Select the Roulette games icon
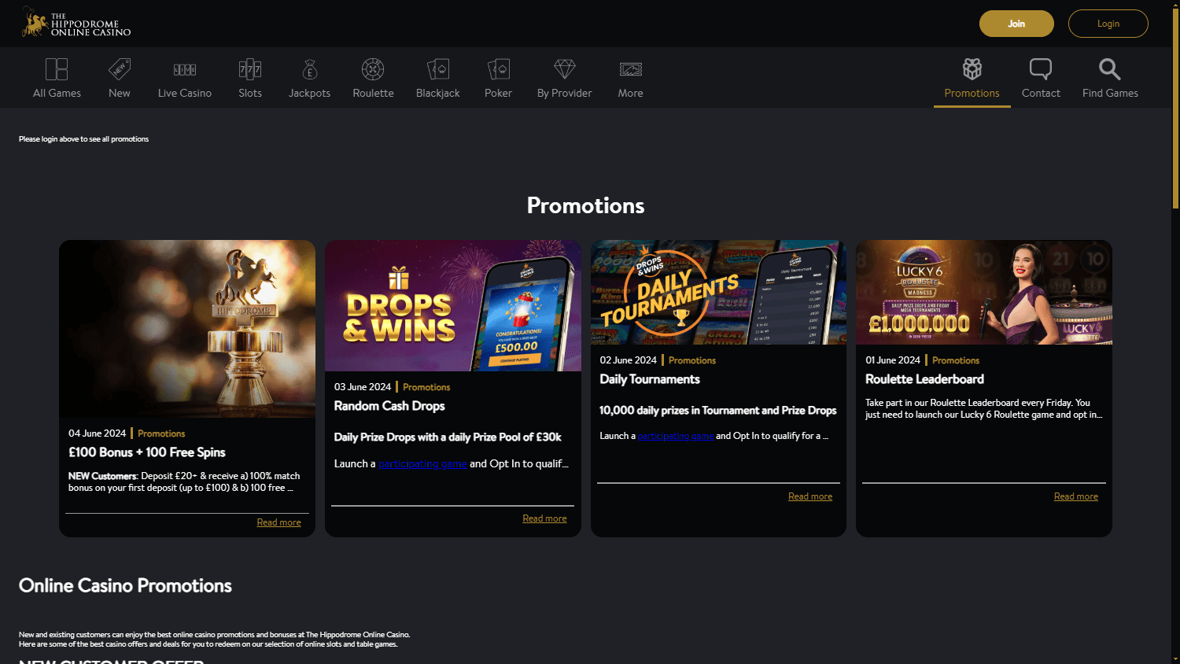 (373, 77)
